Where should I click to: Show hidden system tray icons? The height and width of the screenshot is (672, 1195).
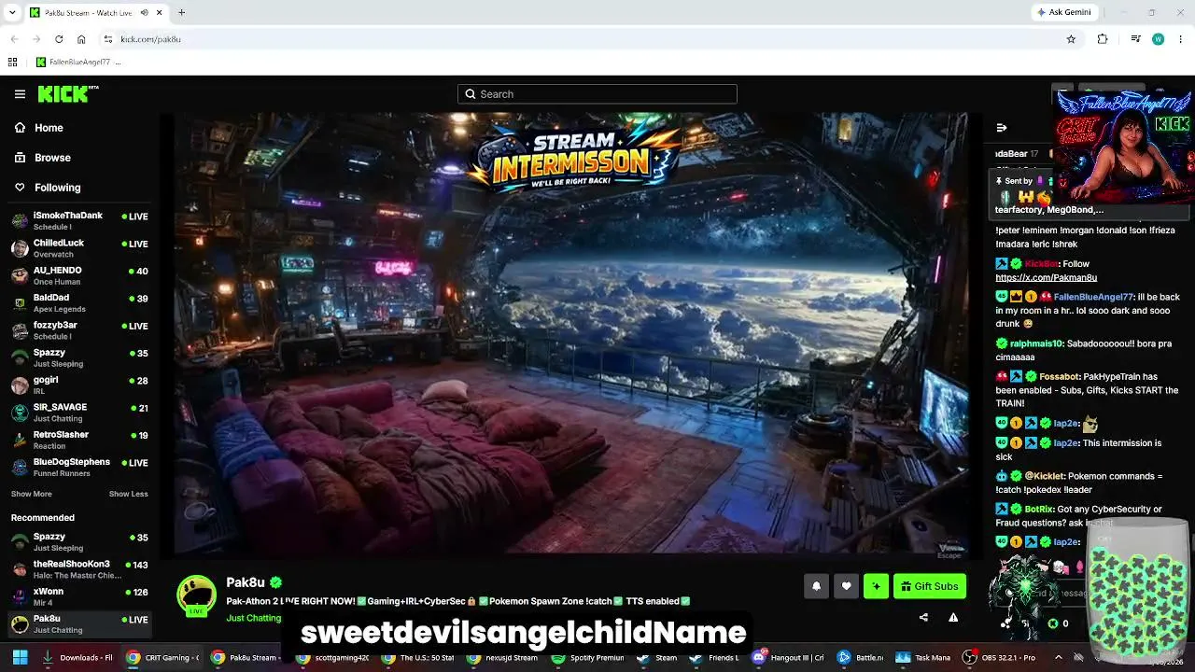pyautogui.click(x=1058, y=657)
